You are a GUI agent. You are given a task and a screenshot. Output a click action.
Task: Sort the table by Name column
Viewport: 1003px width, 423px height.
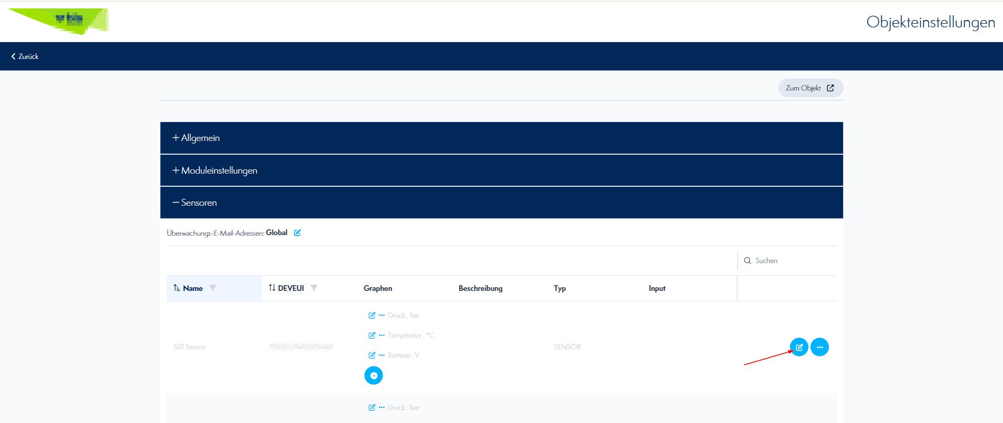point(193,288)
